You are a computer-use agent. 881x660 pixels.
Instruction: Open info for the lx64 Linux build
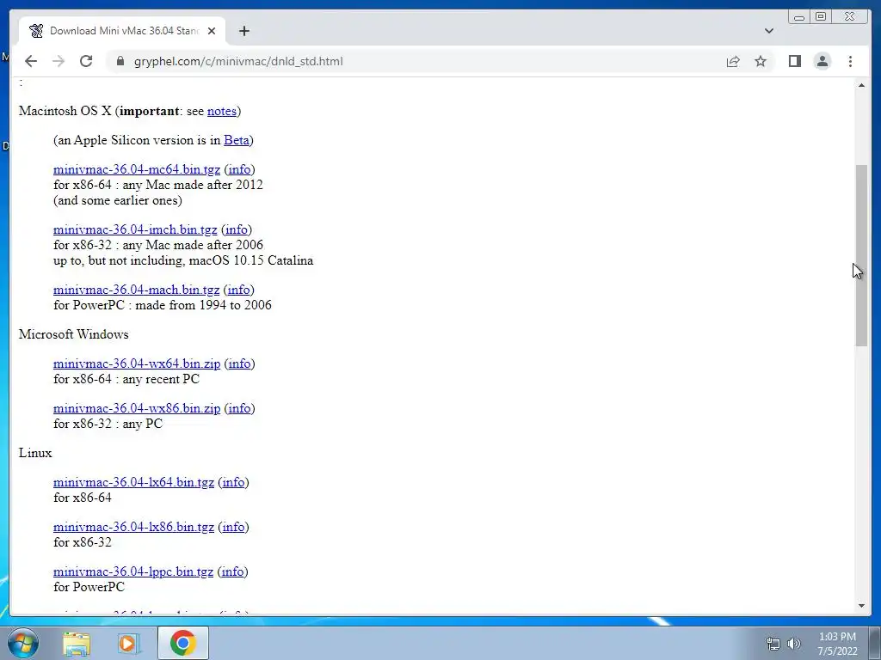click(234, 482)
